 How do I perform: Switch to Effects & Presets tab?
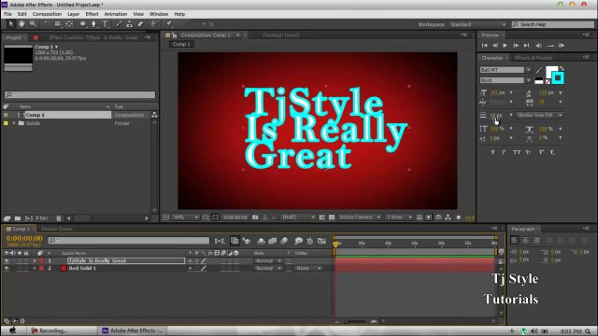pos(534,58)
